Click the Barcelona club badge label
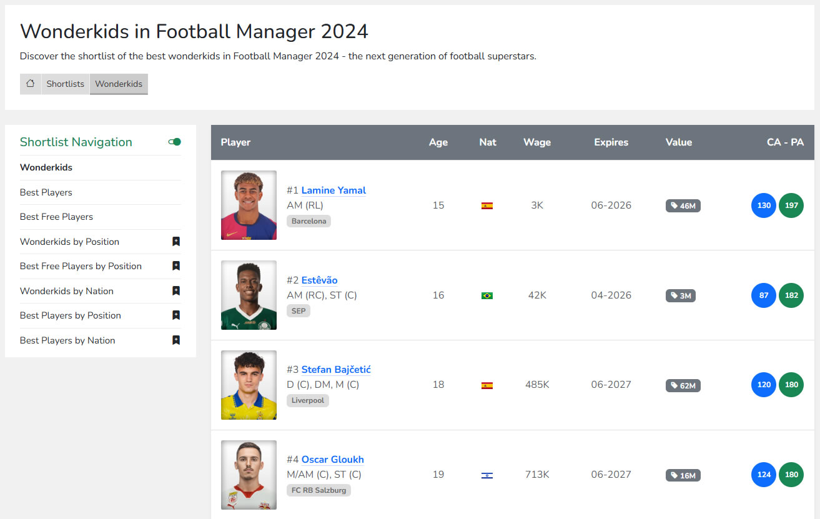 (309, 221)
